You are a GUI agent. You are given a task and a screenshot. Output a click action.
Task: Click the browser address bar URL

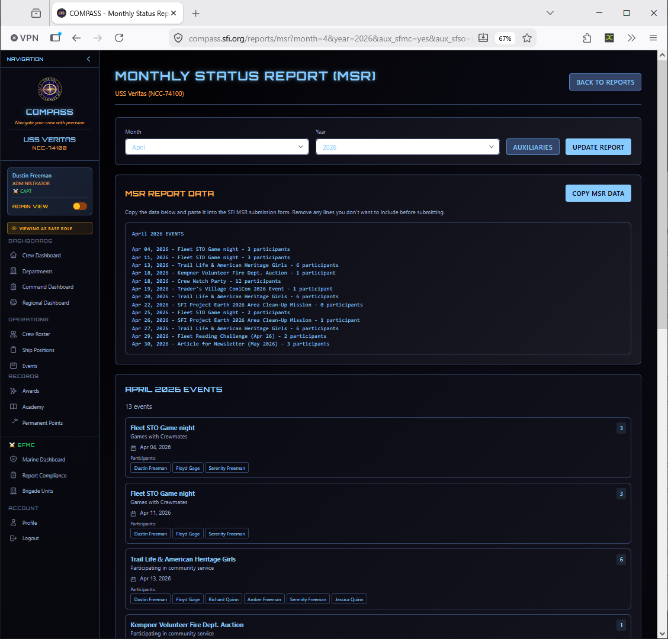point(330,38)
